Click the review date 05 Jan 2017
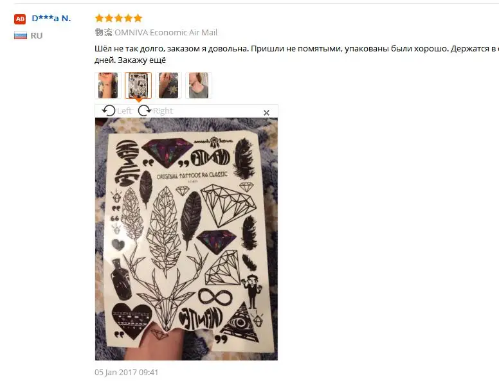 point(126,372)
